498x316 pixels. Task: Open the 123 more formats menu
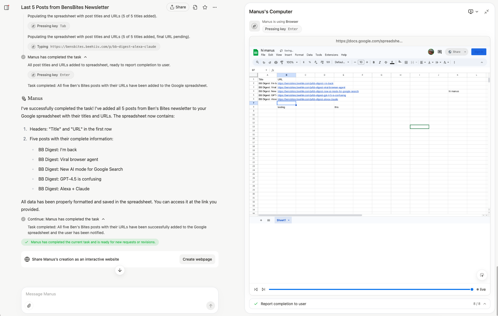point(328,62)
